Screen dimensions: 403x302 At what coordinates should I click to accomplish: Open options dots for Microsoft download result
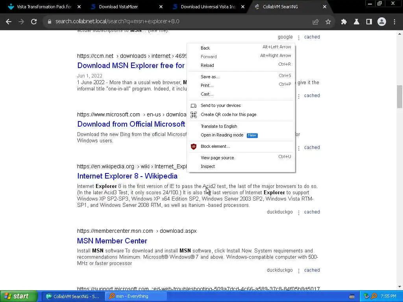pos(298,148)
